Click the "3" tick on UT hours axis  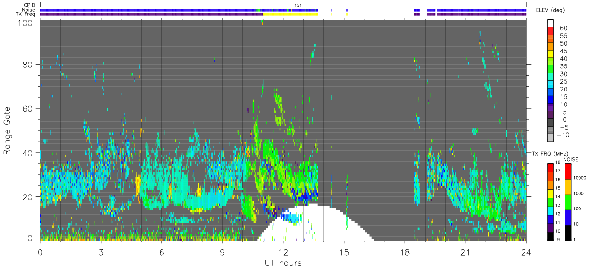(x=101, y=252)
